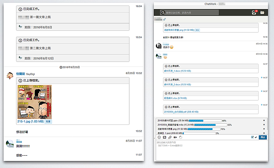This screenshot has width=274, height=168.
Task: Start a video call with camera icon
Action: pos(175,137)
